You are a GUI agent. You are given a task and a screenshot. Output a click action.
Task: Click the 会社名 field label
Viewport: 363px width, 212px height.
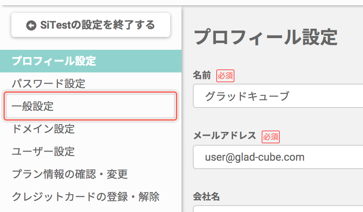coord(206,197)
